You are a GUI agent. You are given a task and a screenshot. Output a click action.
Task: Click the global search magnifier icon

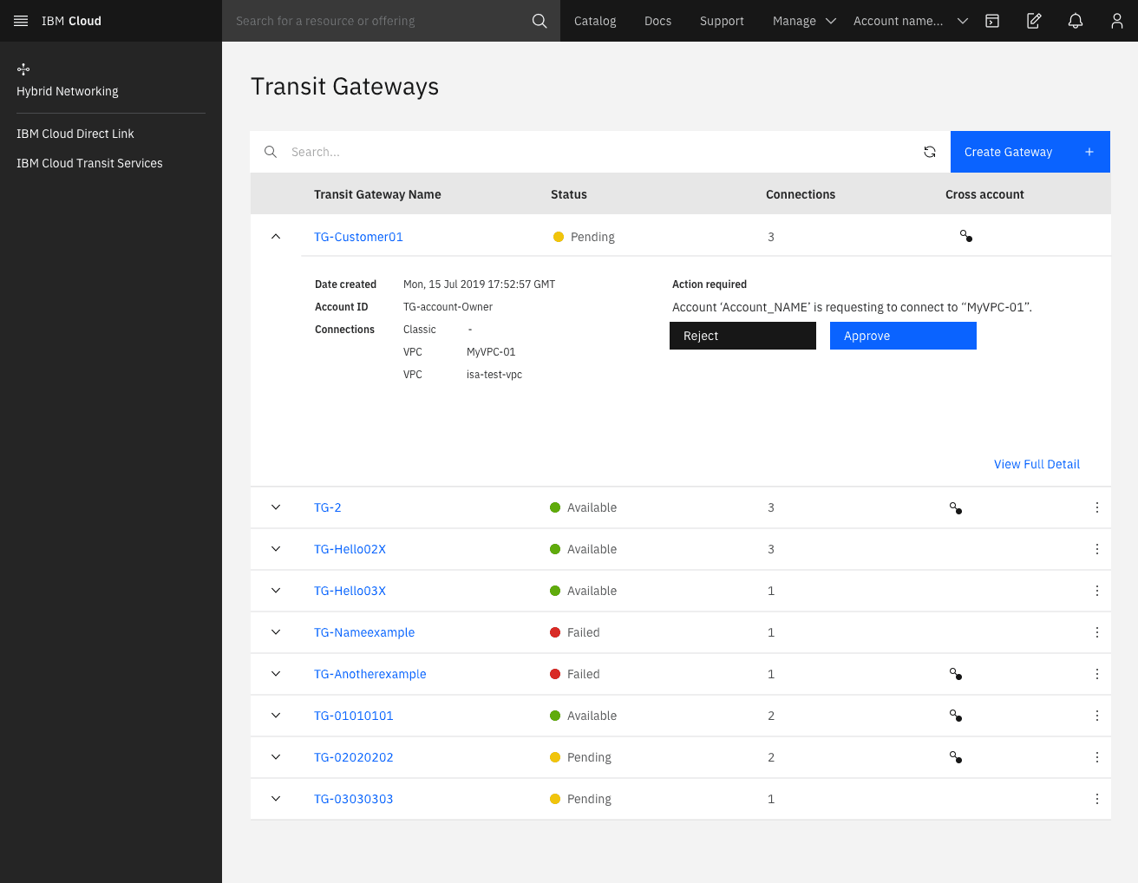(540, 21)
